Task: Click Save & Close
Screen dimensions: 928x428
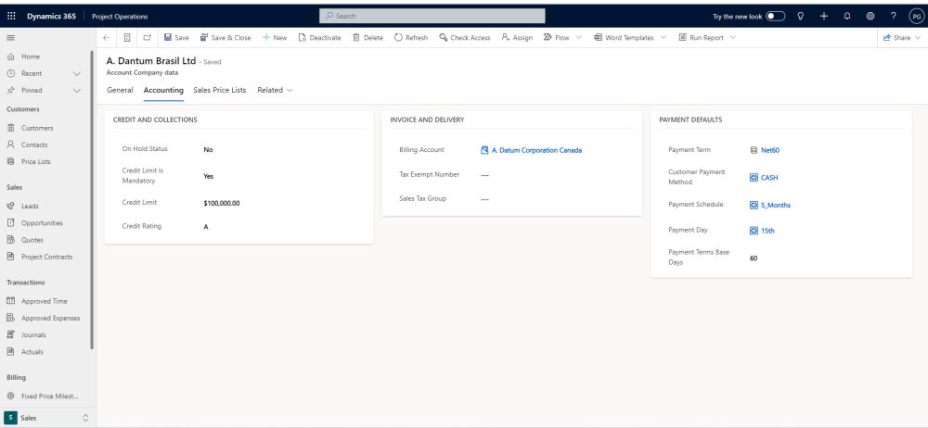Action: 226,38
